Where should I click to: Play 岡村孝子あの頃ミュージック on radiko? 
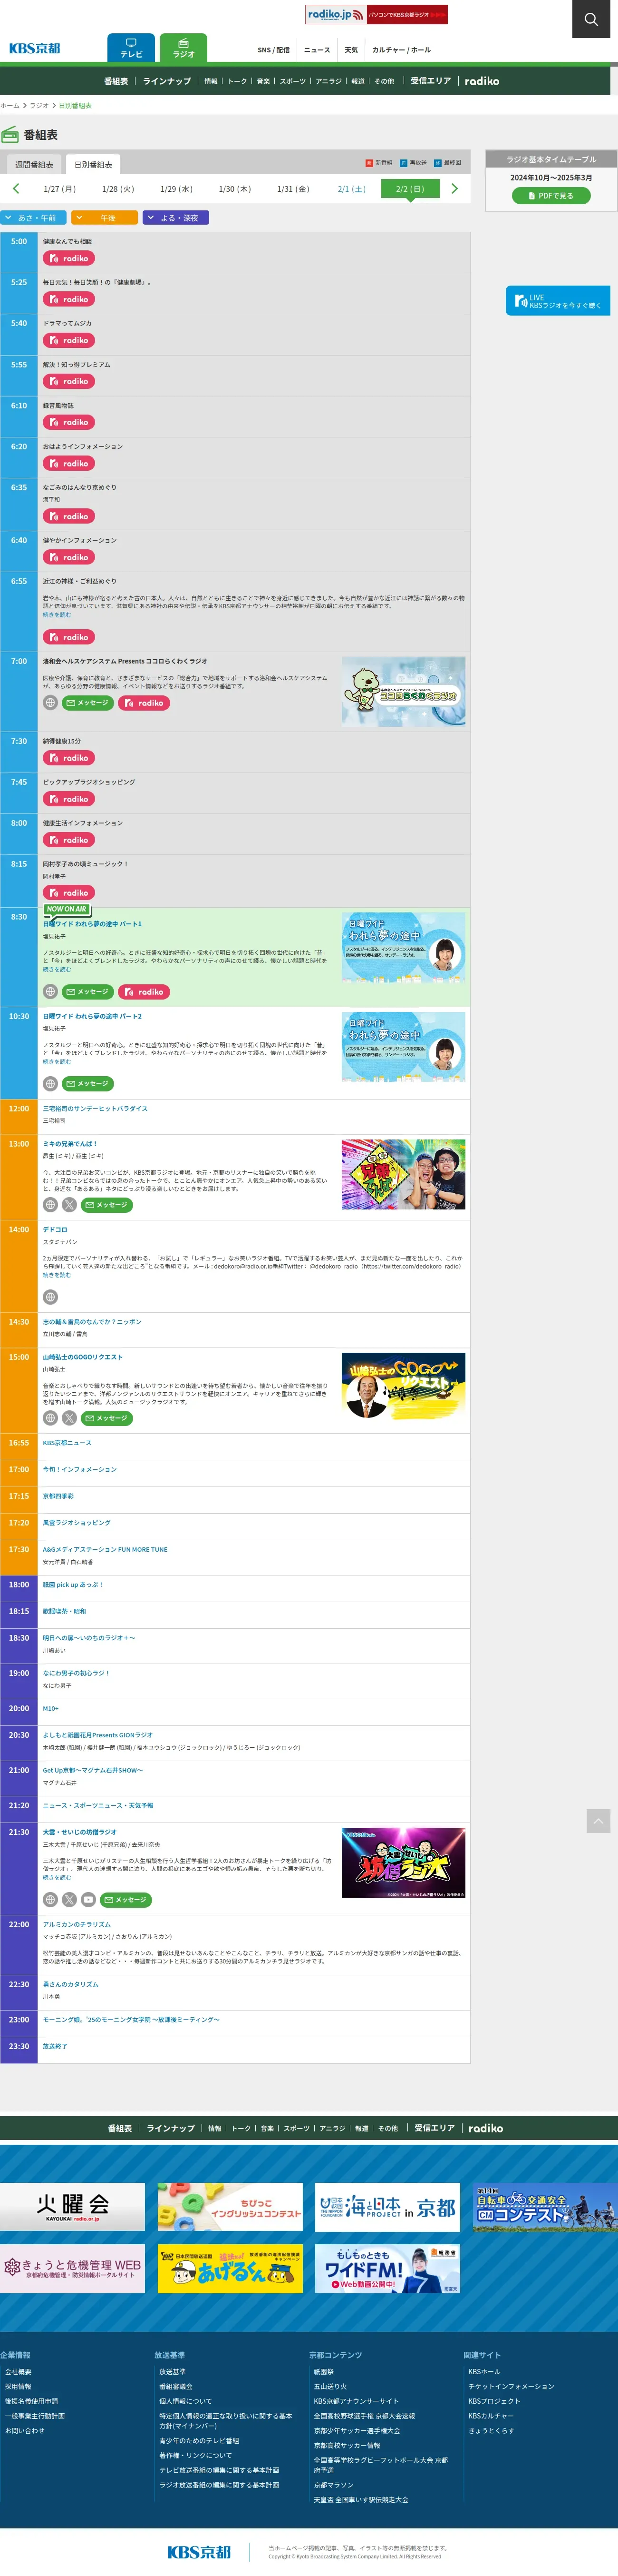click(69, 893)
